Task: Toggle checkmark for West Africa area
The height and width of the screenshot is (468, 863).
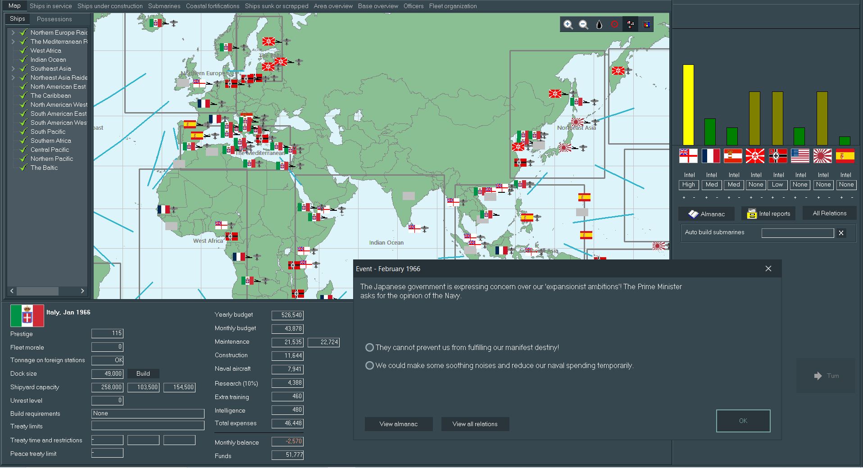Action: 23,50
